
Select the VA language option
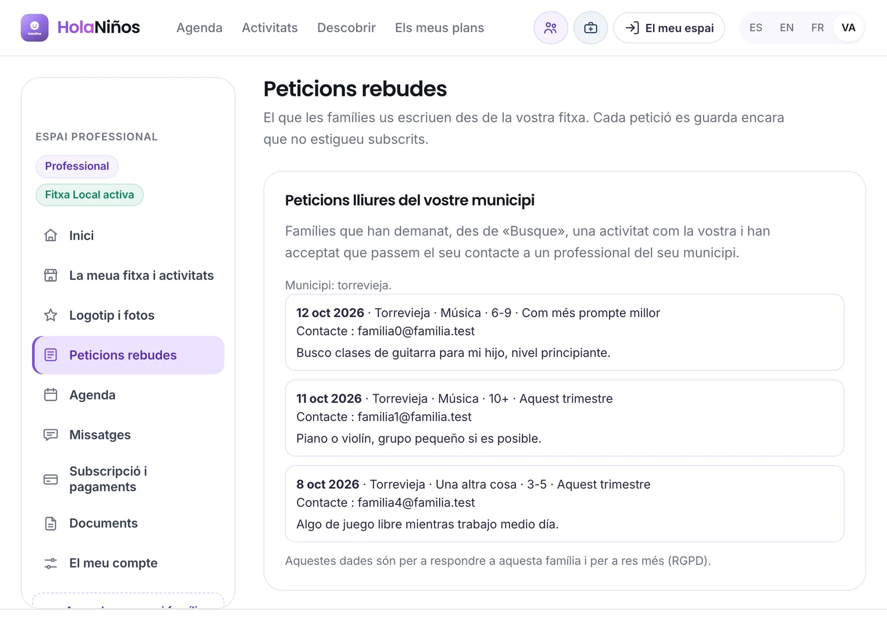coord(848,28)
